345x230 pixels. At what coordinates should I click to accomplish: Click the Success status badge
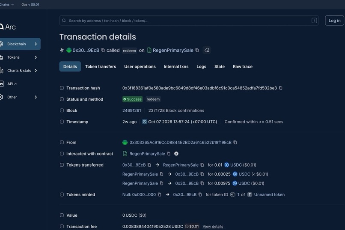132,99
